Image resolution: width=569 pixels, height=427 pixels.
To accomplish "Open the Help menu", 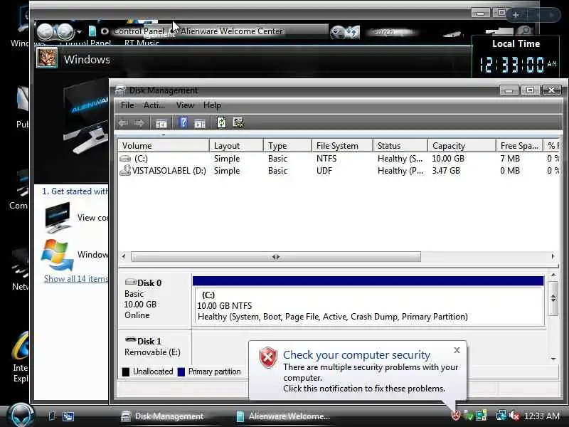I will point(212,105).
